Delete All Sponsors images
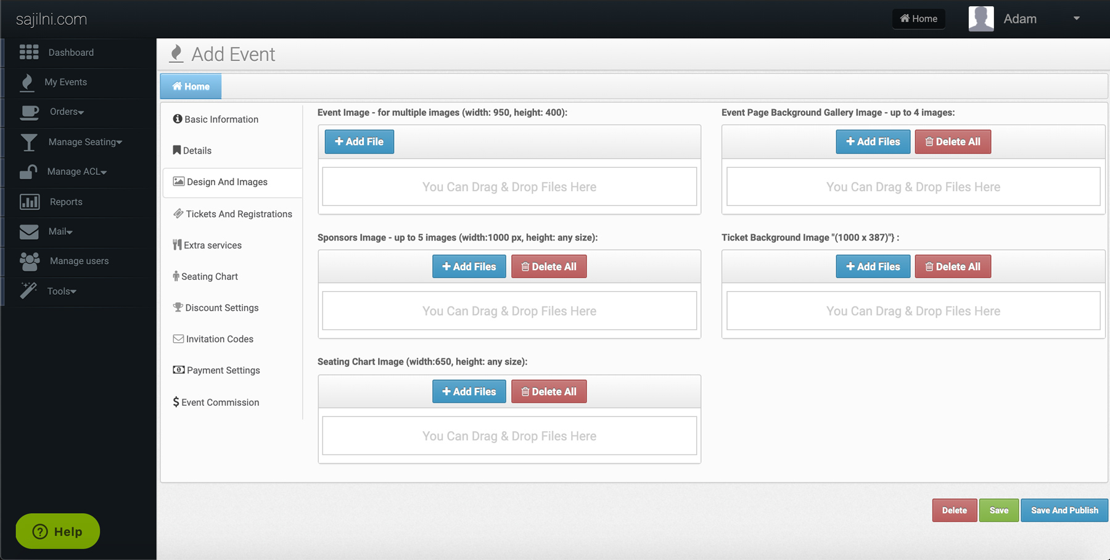 pos(549,266)
